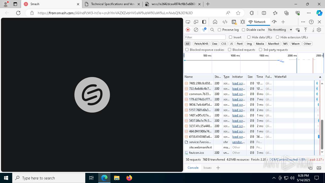Filter requests by JS
This screenshot has width=325, height=183.
point(231,44)
